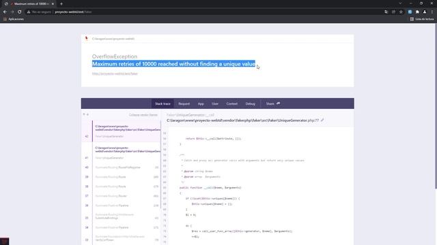Click the highlighted 'Maximum retries of 10000' message

click(173, 64)
